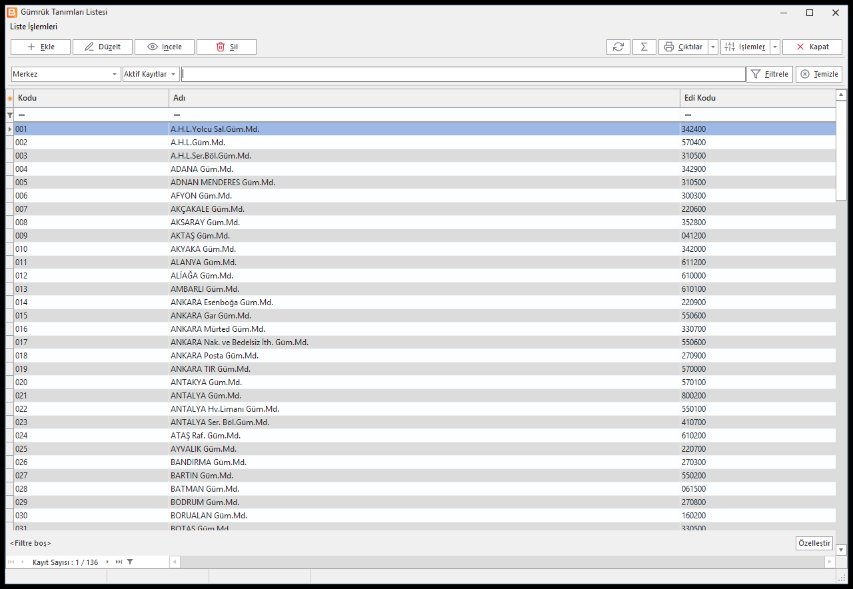Select the row ADANA Güm.Md.
The image size is (853, 589).
[425, 169]
